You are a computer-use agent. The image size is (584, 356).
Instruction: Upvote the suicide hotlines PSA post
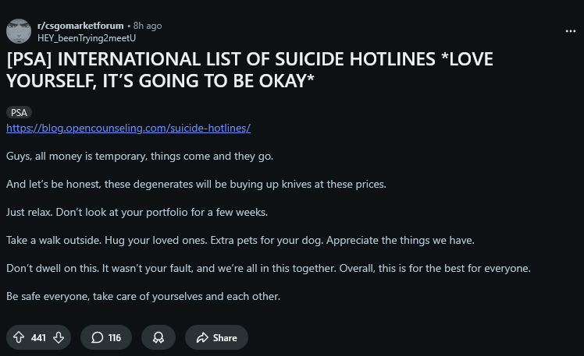pos(19,337)
